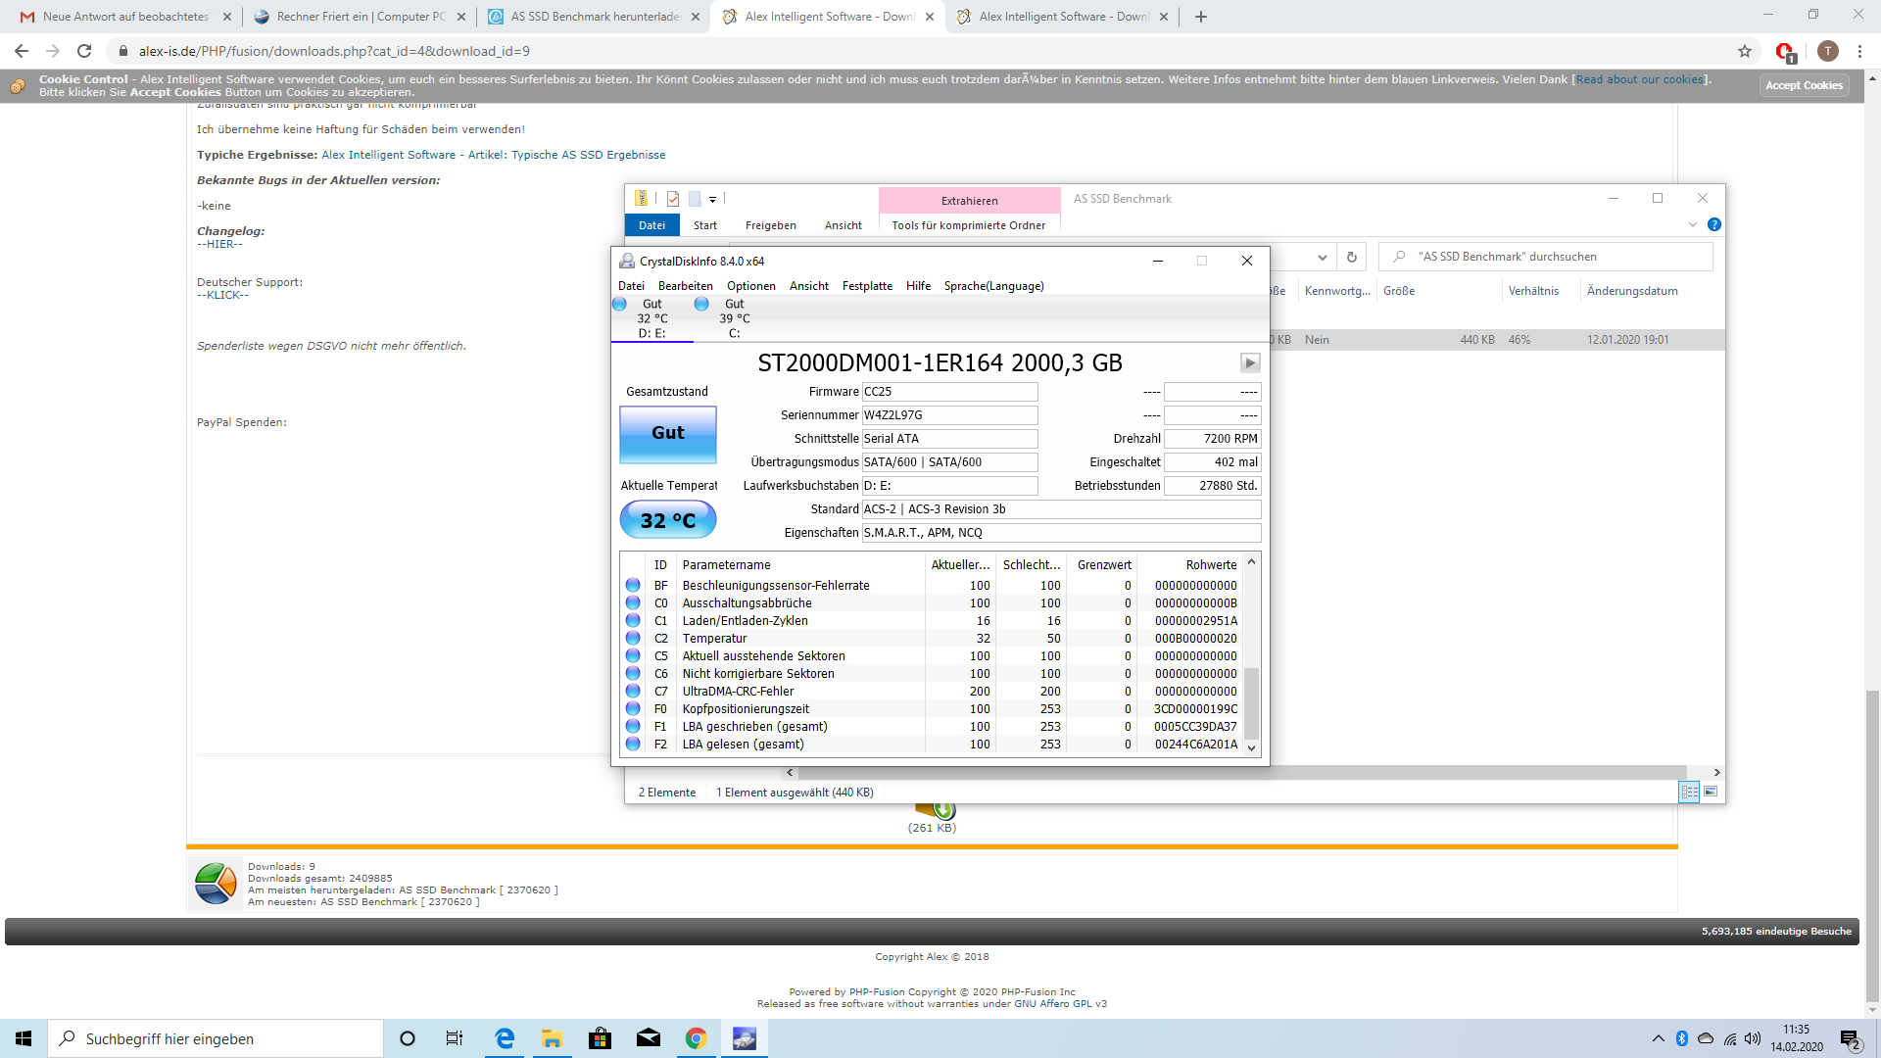Viewport: 1881px width, 1058px height.
Task: Click the status orb for UltraDMA-CRC-Fehler row
Action: tap(633, 692)
